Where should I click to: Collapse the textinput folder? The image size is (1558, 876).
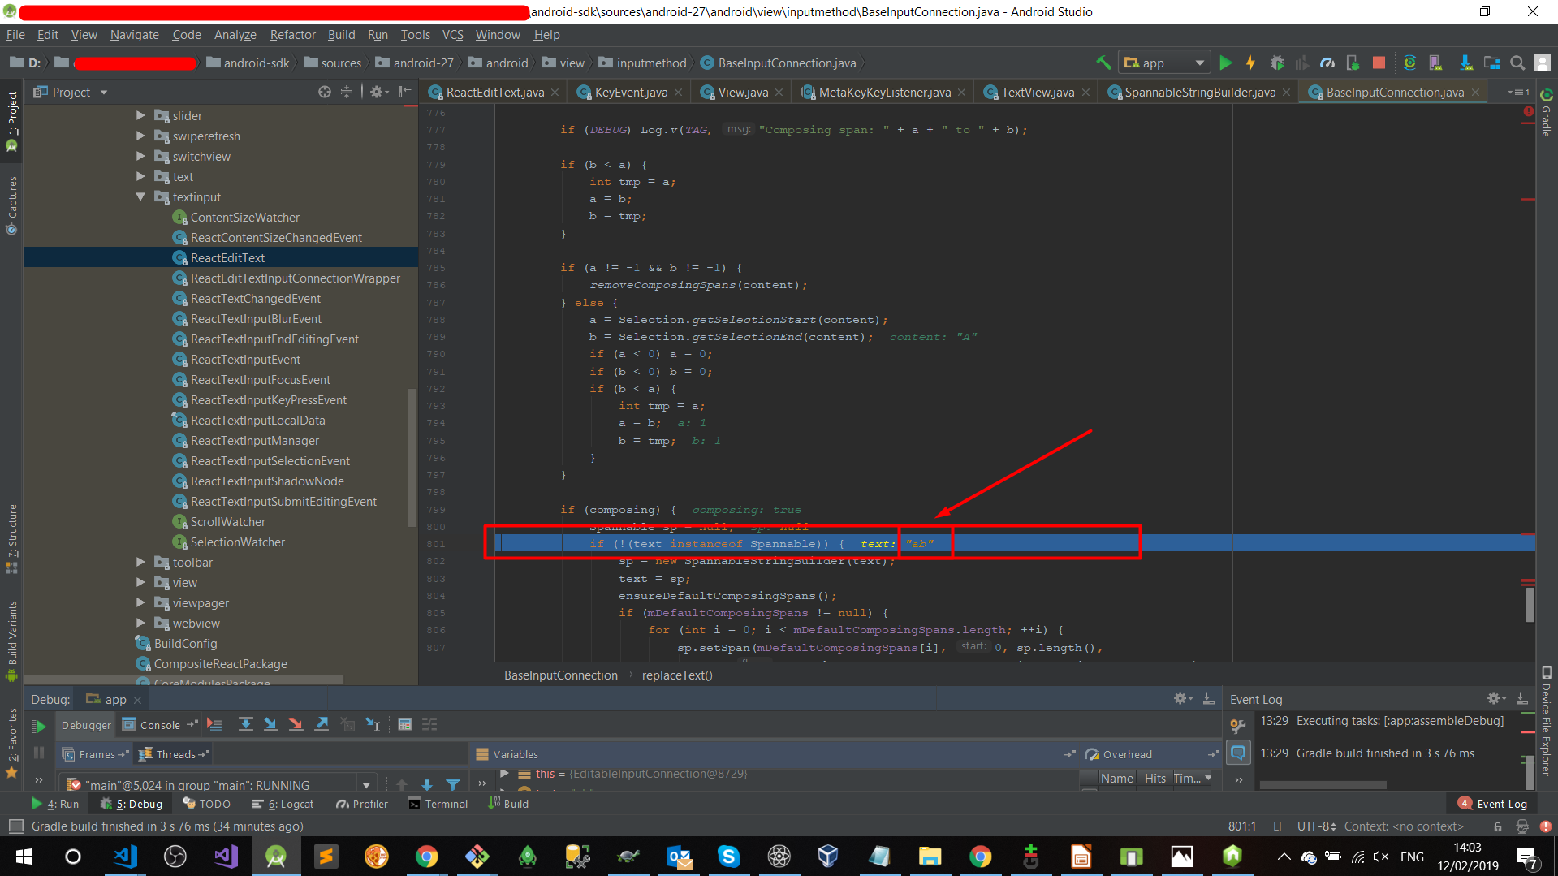140,196
